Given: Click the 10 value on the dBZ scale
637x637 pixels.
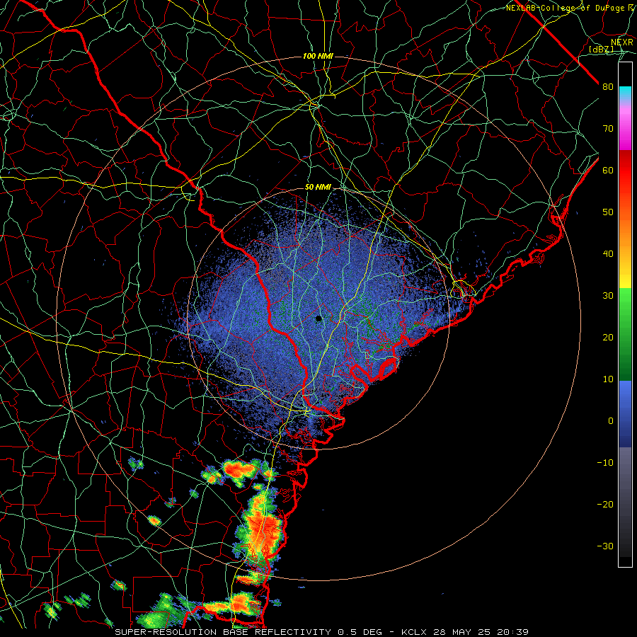Looking at the screenshot, I should 608,379.
